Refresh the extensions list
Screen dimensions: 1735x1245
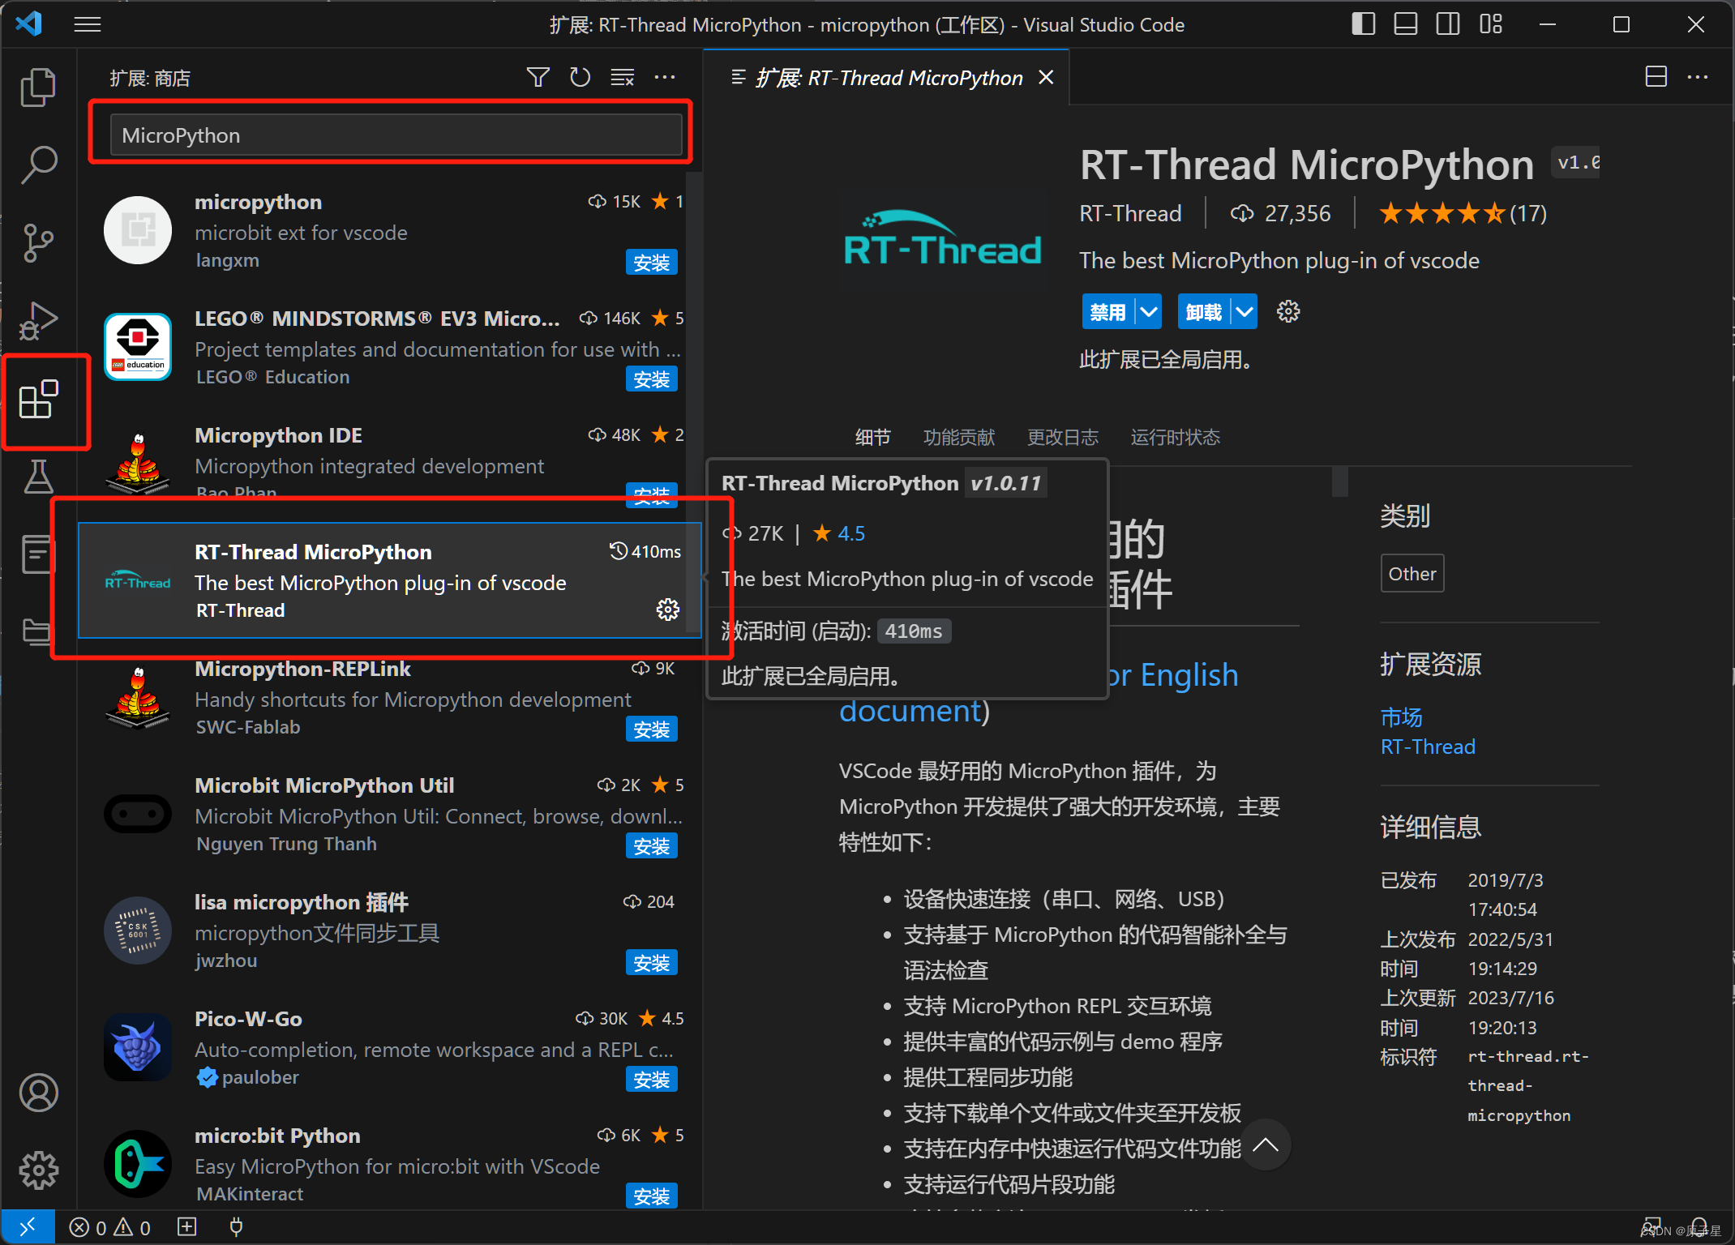(x=580, y=78)
